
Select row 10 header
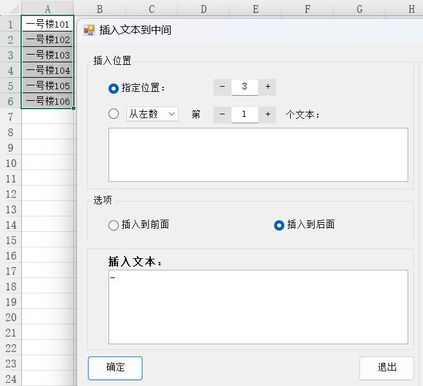point(10,163)
